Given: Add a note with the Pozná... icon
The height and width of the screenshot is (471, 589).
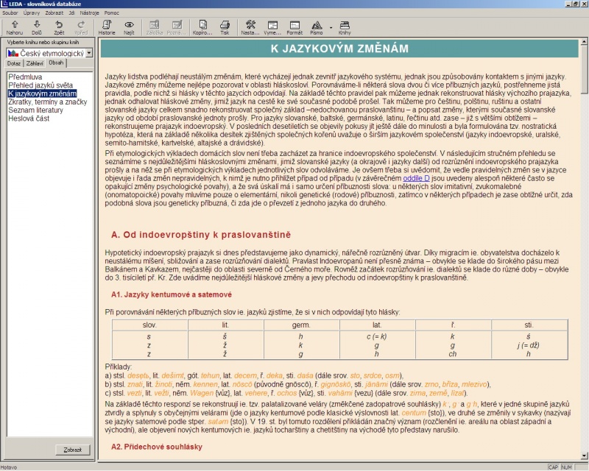Looking at the screenshot, I should [177, 27].
